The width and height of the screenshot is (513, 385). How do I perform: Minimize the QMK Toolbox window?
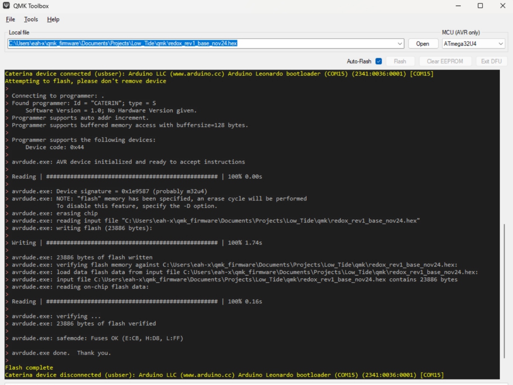click(x=458, y=6)
